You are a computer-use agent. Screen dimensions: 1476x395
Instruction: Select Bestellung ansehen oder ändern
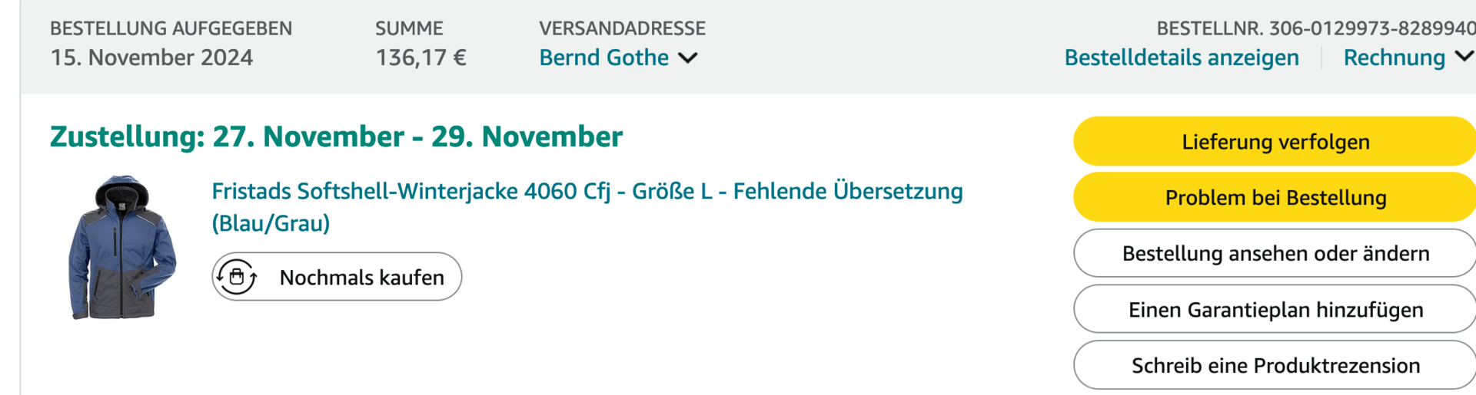(x=1275, y=254)
